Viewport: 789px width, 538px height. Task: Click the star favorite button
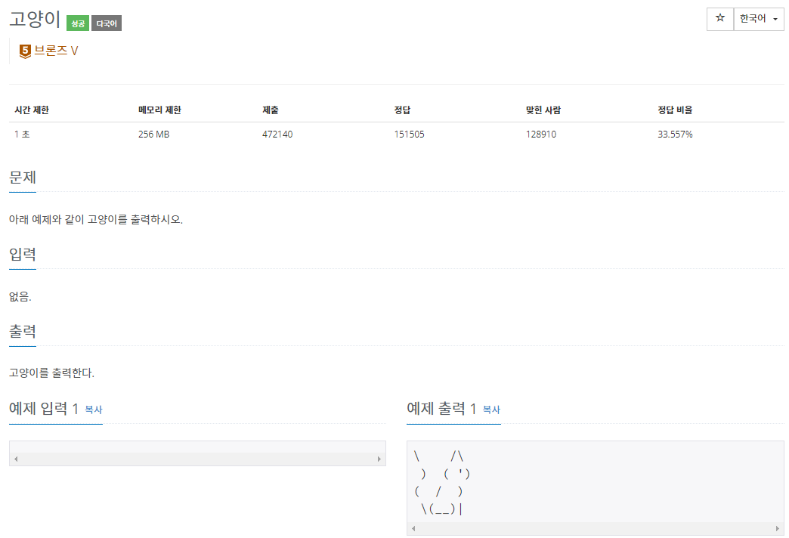[x=720, y=19]
